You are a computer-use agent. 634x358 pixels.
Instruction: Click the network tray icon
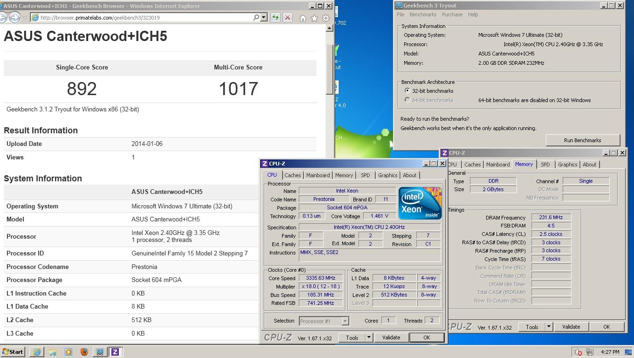(x=590, y=352)
